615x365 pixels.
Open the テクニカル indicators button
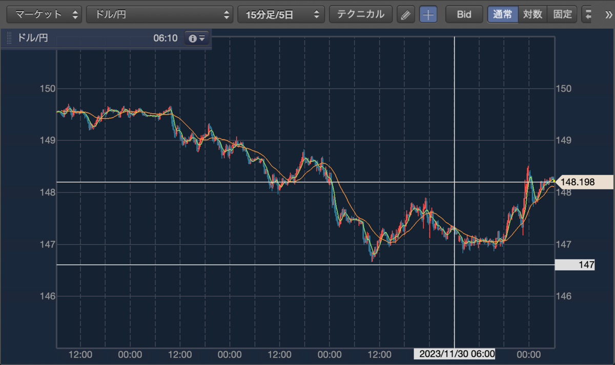361,14
